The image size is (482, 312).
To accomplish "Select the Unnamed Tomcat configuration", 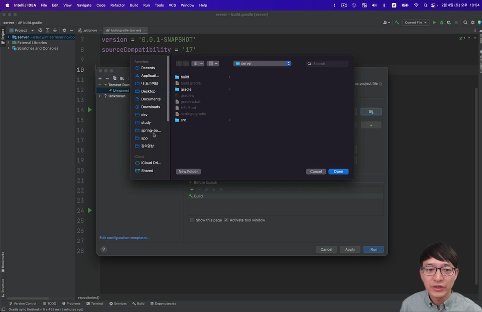I will pos(120,91).
